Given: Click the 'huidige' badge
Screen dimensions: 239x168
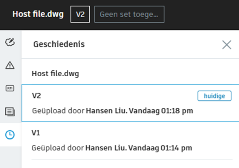Looking at the screenshot, I should click(x=214, y=96).
